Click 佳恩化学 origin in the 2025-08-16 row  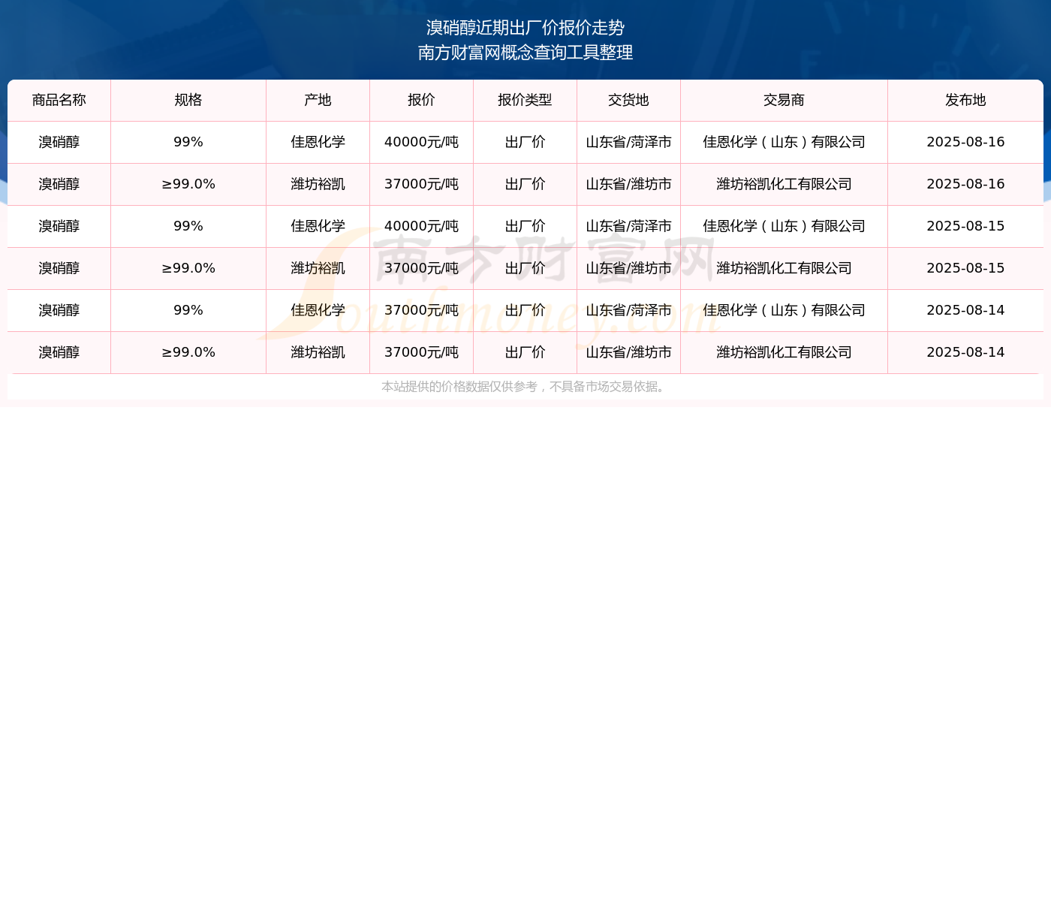(x=318, y=143)
